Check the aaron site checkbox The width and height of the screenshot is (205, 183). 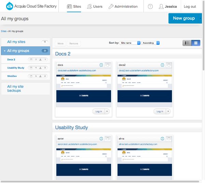(x=108, y=139)
